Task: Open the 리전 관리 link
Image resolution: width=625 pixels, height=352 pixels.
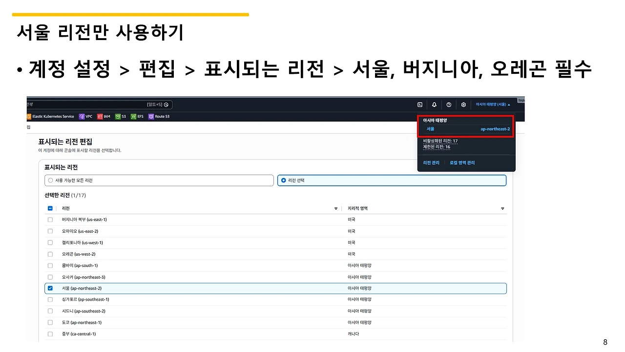Action: (x=432, y=163)
